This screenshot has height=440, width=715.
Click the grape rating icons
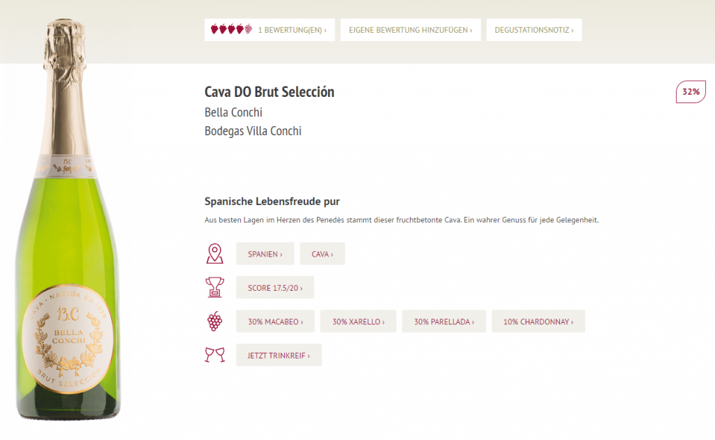coord(231,29)
